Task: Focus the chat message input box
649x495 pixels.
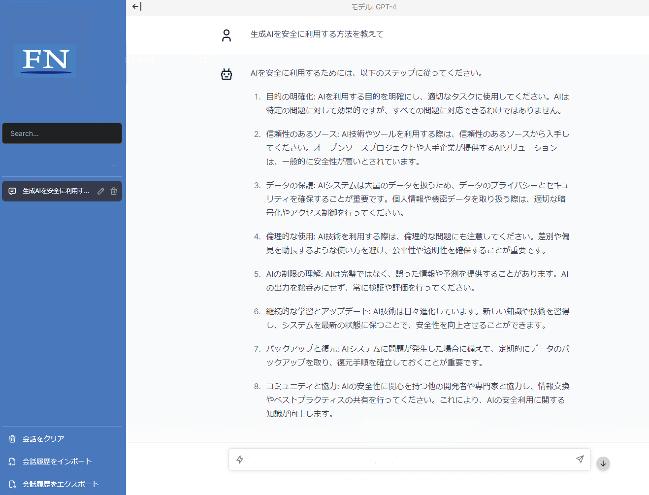Action: 409,460
